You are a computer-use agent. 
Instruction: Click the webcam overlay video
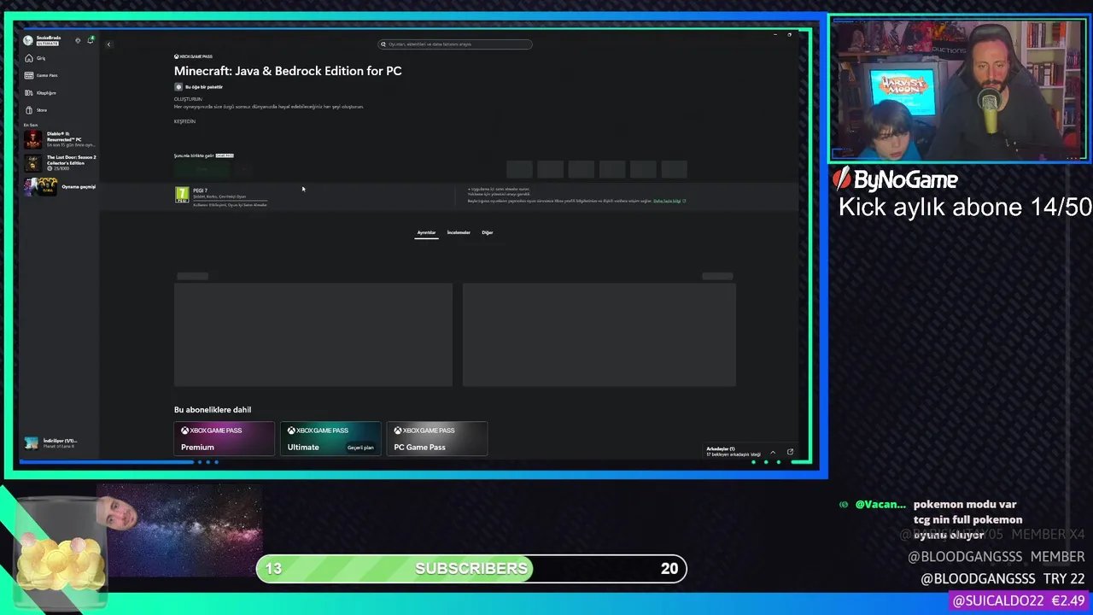(x=958, y=90)
